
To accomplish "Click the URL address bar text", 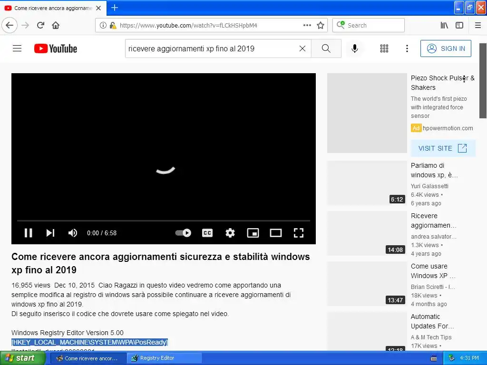I will click(x=188, y=26).
